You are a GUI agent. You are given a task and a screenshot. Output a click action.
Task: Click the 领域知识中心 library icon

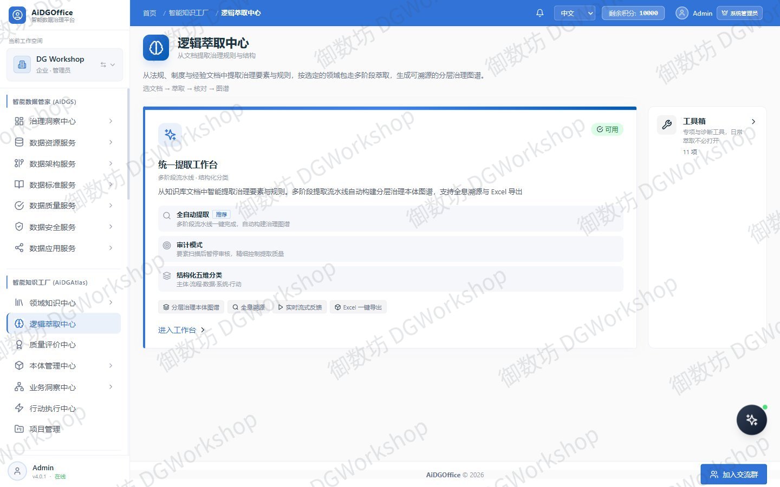pos(19,302)
